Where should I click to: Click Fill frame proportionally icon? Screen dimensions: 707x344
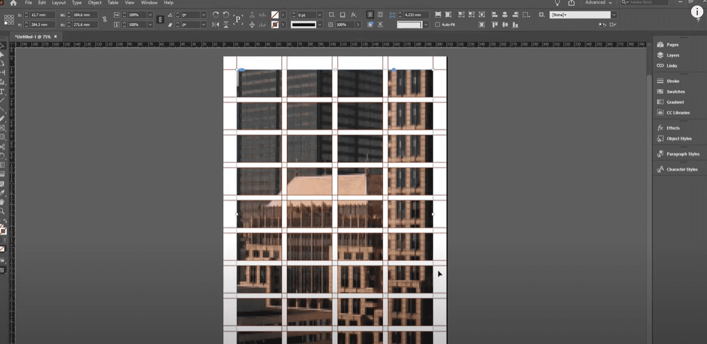(x=438, y=15)
